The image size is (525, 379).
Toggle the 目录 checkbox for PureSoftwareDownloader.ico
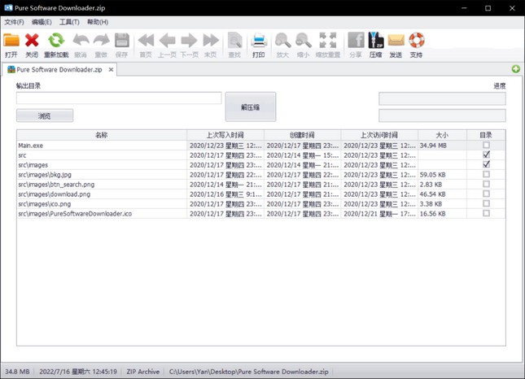point(486,213)
